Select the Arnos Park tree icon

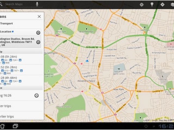coord(61,29)
